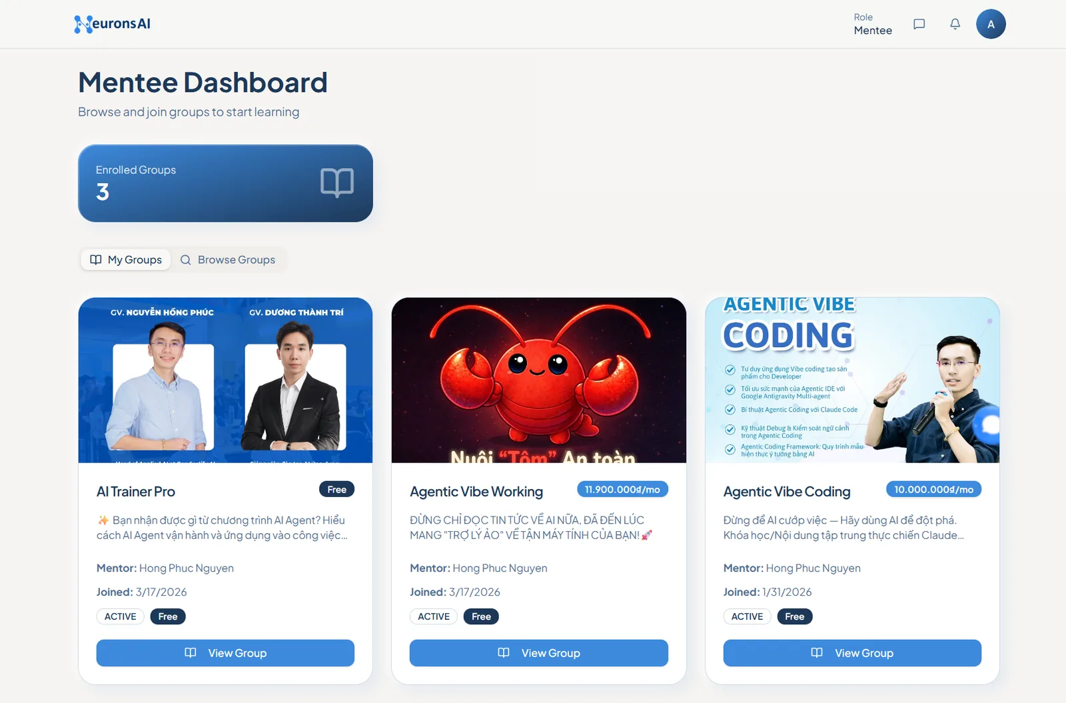The height and width of the screenshot is (703, 1066).
Task: Click the NeuronsAI logo
Action: click(x=113, y=24)
